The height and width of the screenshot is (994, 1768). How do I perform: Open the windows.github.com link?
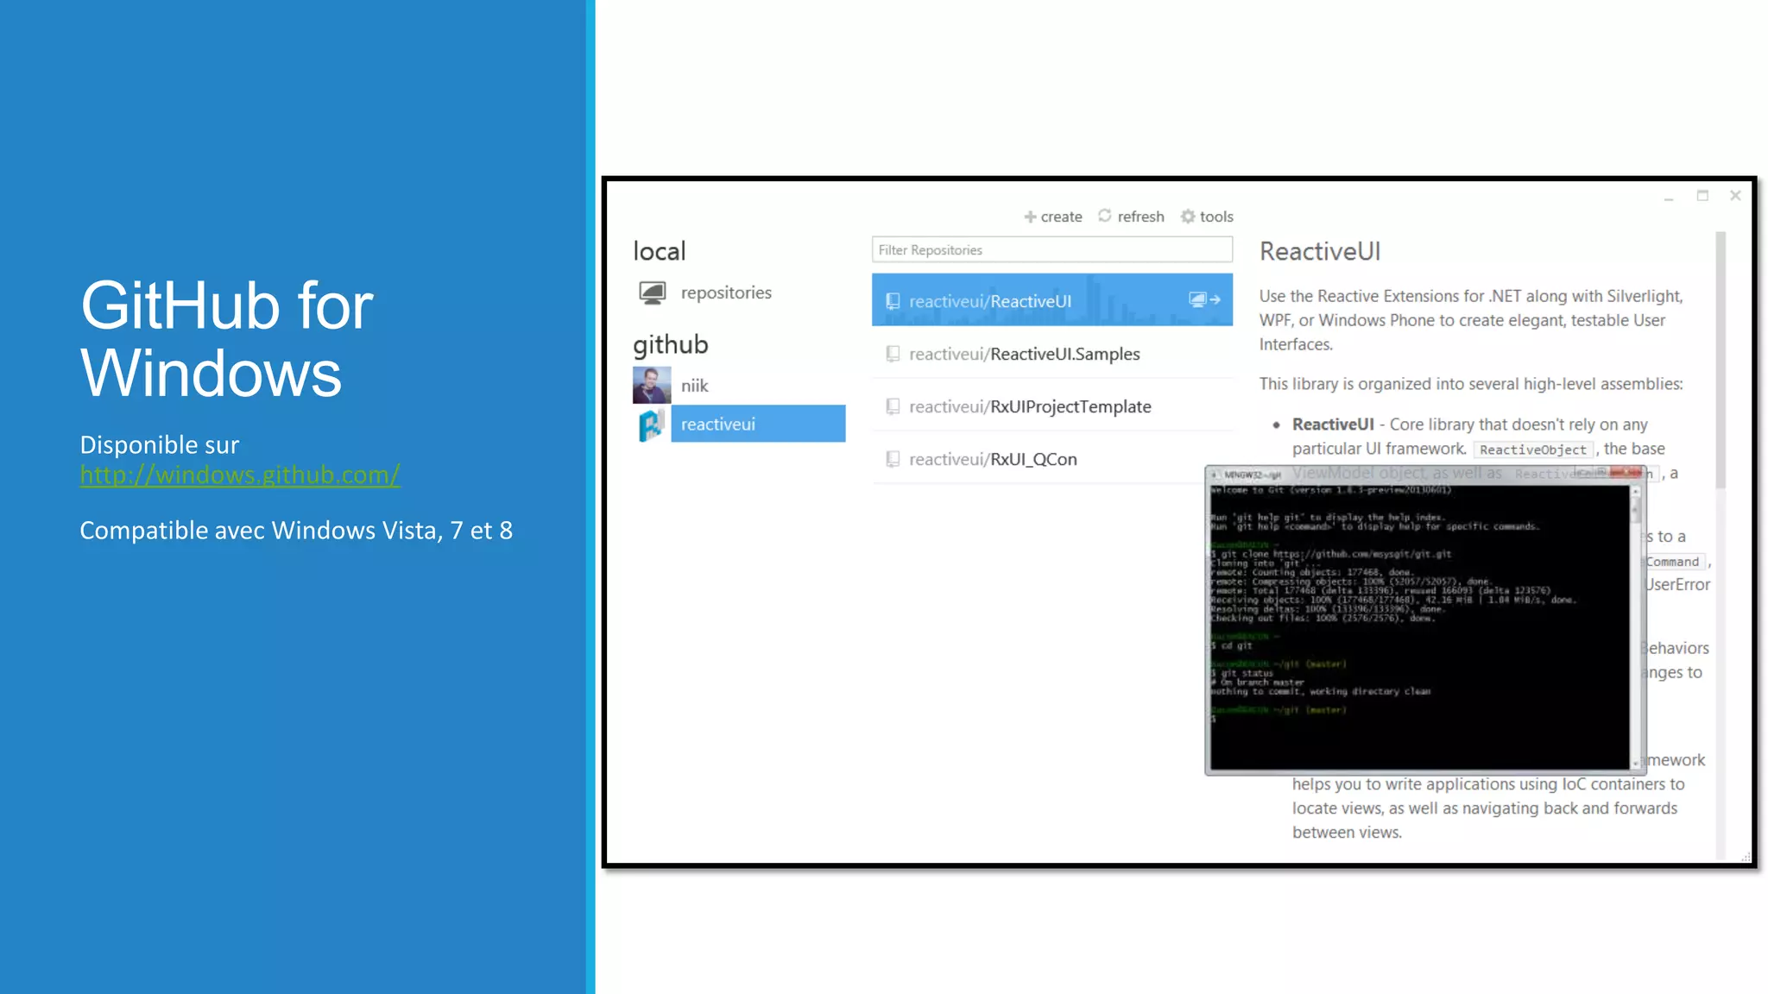(x=240, y=475)
